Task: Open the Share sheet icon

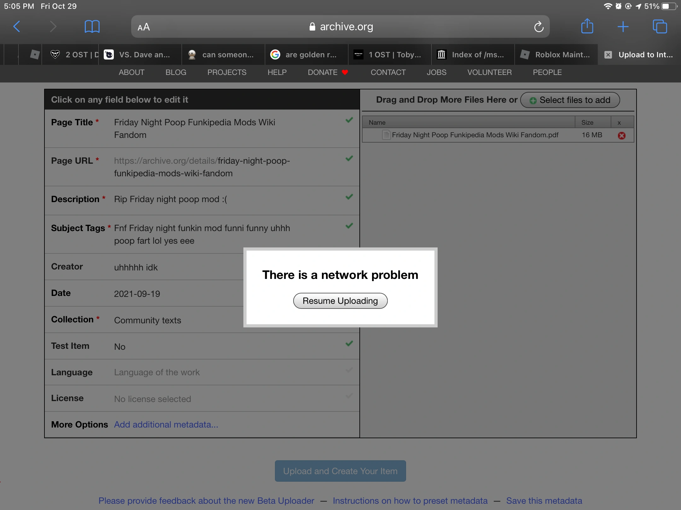Action: click(x=587, y=26)
